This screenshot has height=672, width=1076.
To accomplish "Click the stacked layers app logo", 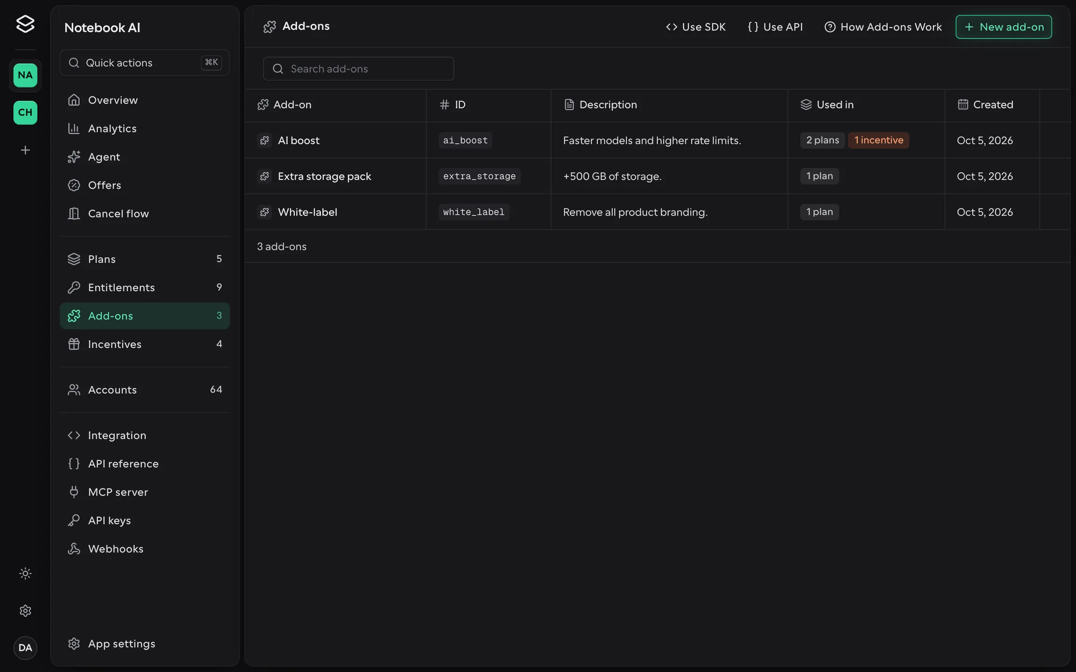I will coord(25,24).
